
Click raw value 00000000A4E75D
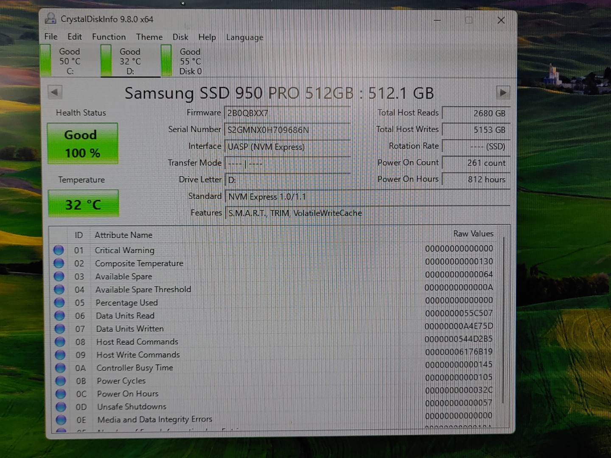tap(459, 326)
